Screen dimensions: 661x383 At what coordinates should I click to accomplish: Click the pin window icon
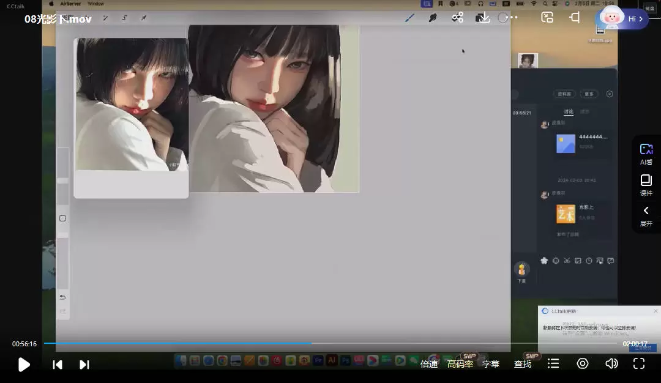[x=574, y=17]
